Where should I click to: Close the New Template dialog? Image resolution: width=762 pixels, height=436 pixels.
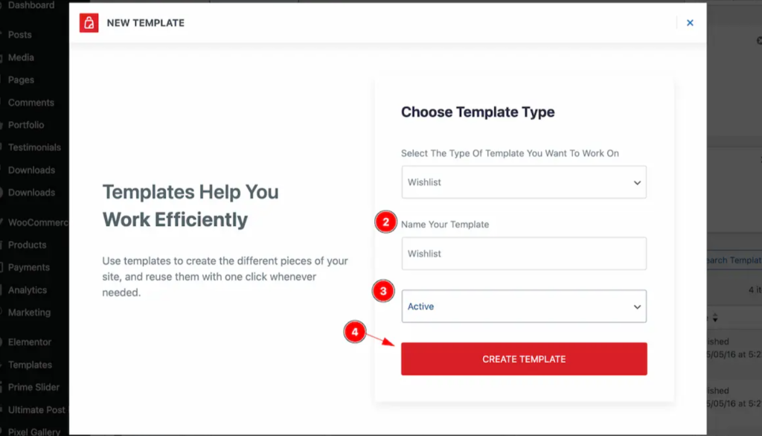(690, 23)
